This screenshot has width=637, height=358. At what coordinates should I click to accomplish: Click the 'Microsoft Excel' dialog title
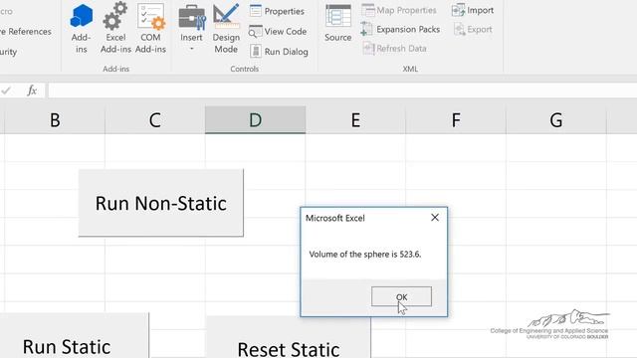(x=335, y=218)
